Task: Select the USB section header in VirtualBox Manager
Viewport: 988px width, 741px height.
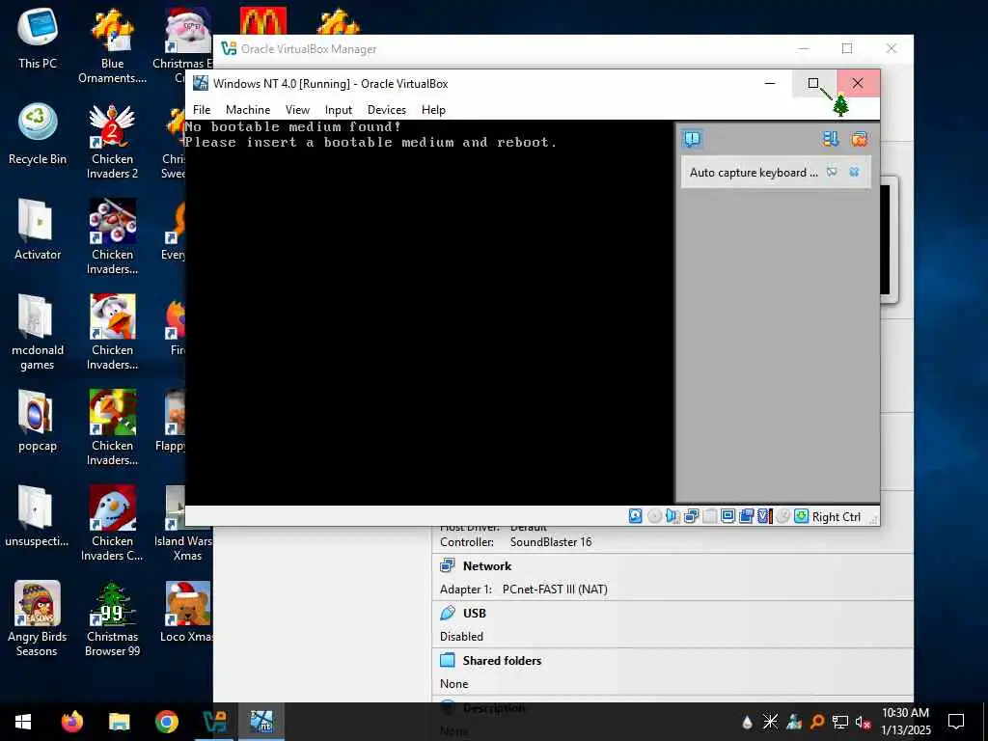Action: (x=475, y=613)
